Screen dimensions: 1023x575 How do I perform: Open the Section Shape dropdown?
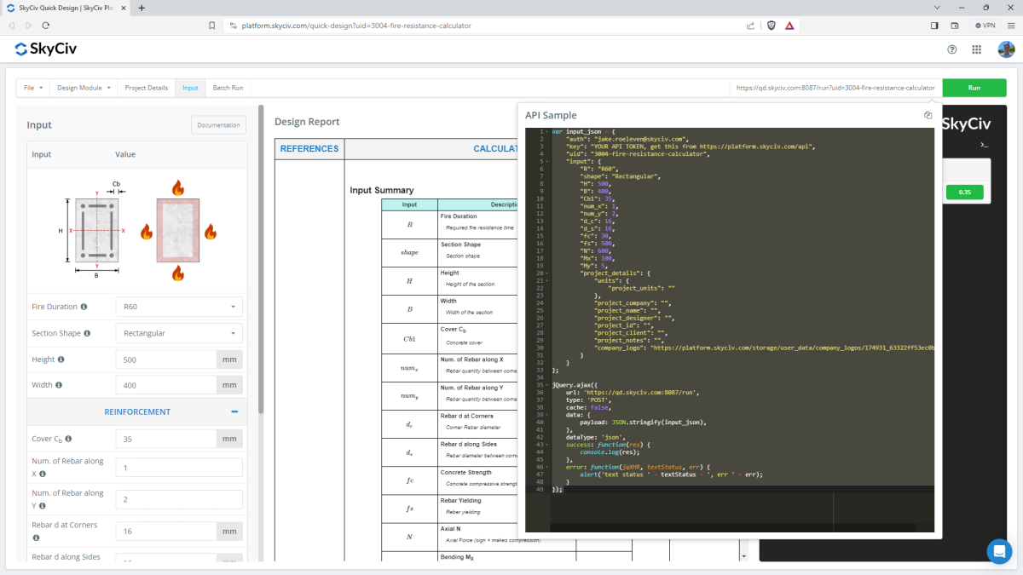179,333
